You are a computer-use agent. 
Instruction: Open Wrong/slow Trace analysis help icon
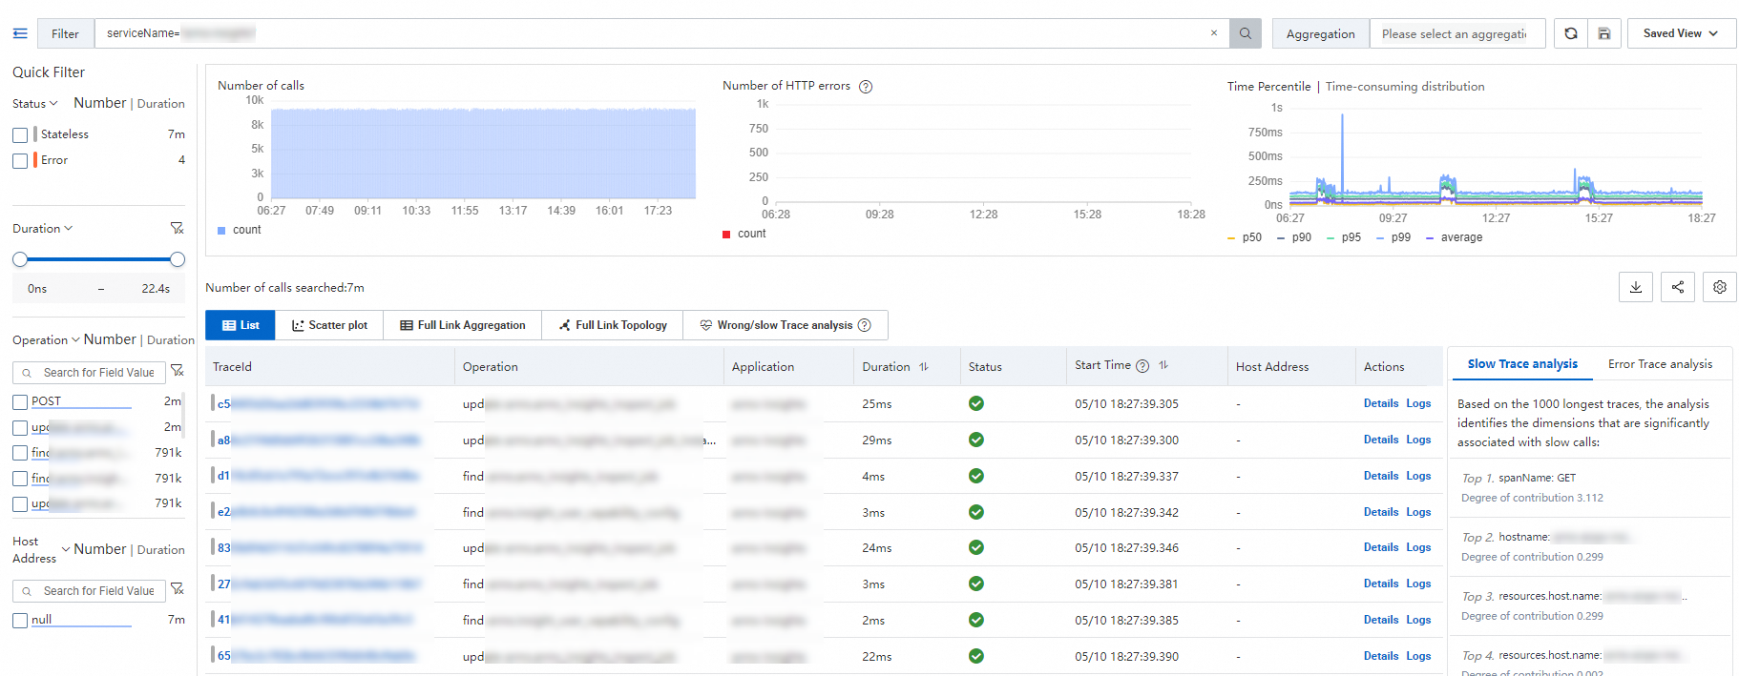[x=865, y=325]
